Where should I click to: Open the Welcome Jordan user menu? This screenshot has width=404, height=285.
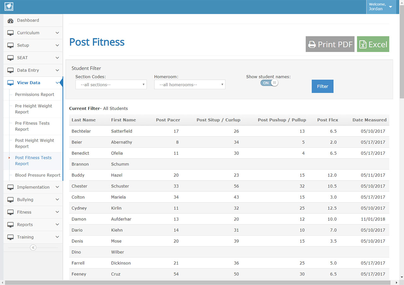pos(381,7)
